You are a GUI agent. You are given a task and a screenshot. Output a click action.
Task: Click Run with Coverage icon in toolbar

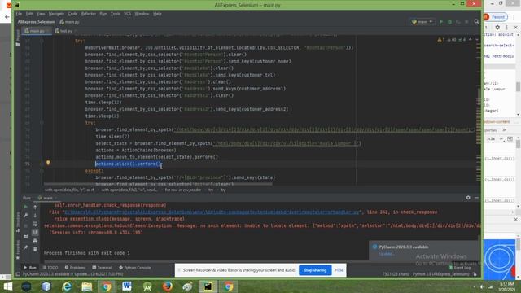(x=458, y=22)
